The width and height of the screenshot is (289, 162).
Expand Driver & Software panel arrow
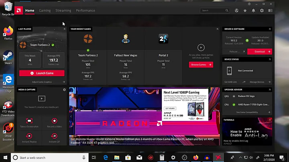[270, 29]
